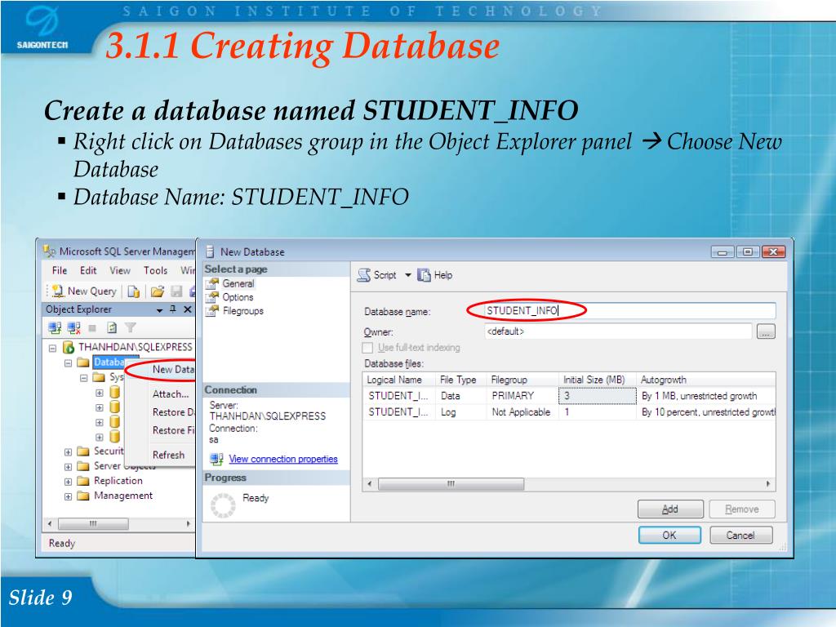Click the View connection properties link
This screenshot has width=836, height=627.
[283, 459]
